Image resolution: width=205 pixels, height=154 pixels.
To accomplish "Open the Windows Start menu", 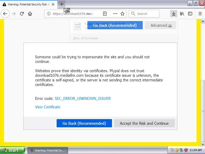I will pyautogui.click(x=12, y=150).
